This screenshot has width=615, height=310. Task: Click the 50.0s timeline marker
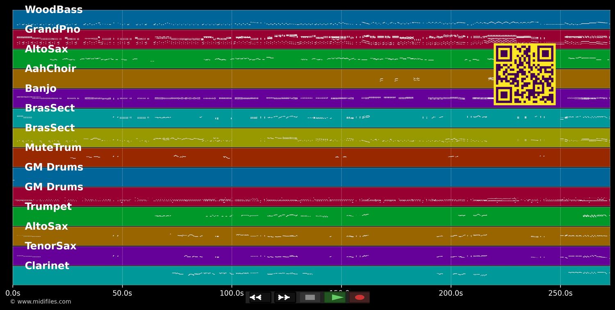(x=123, y=293)
